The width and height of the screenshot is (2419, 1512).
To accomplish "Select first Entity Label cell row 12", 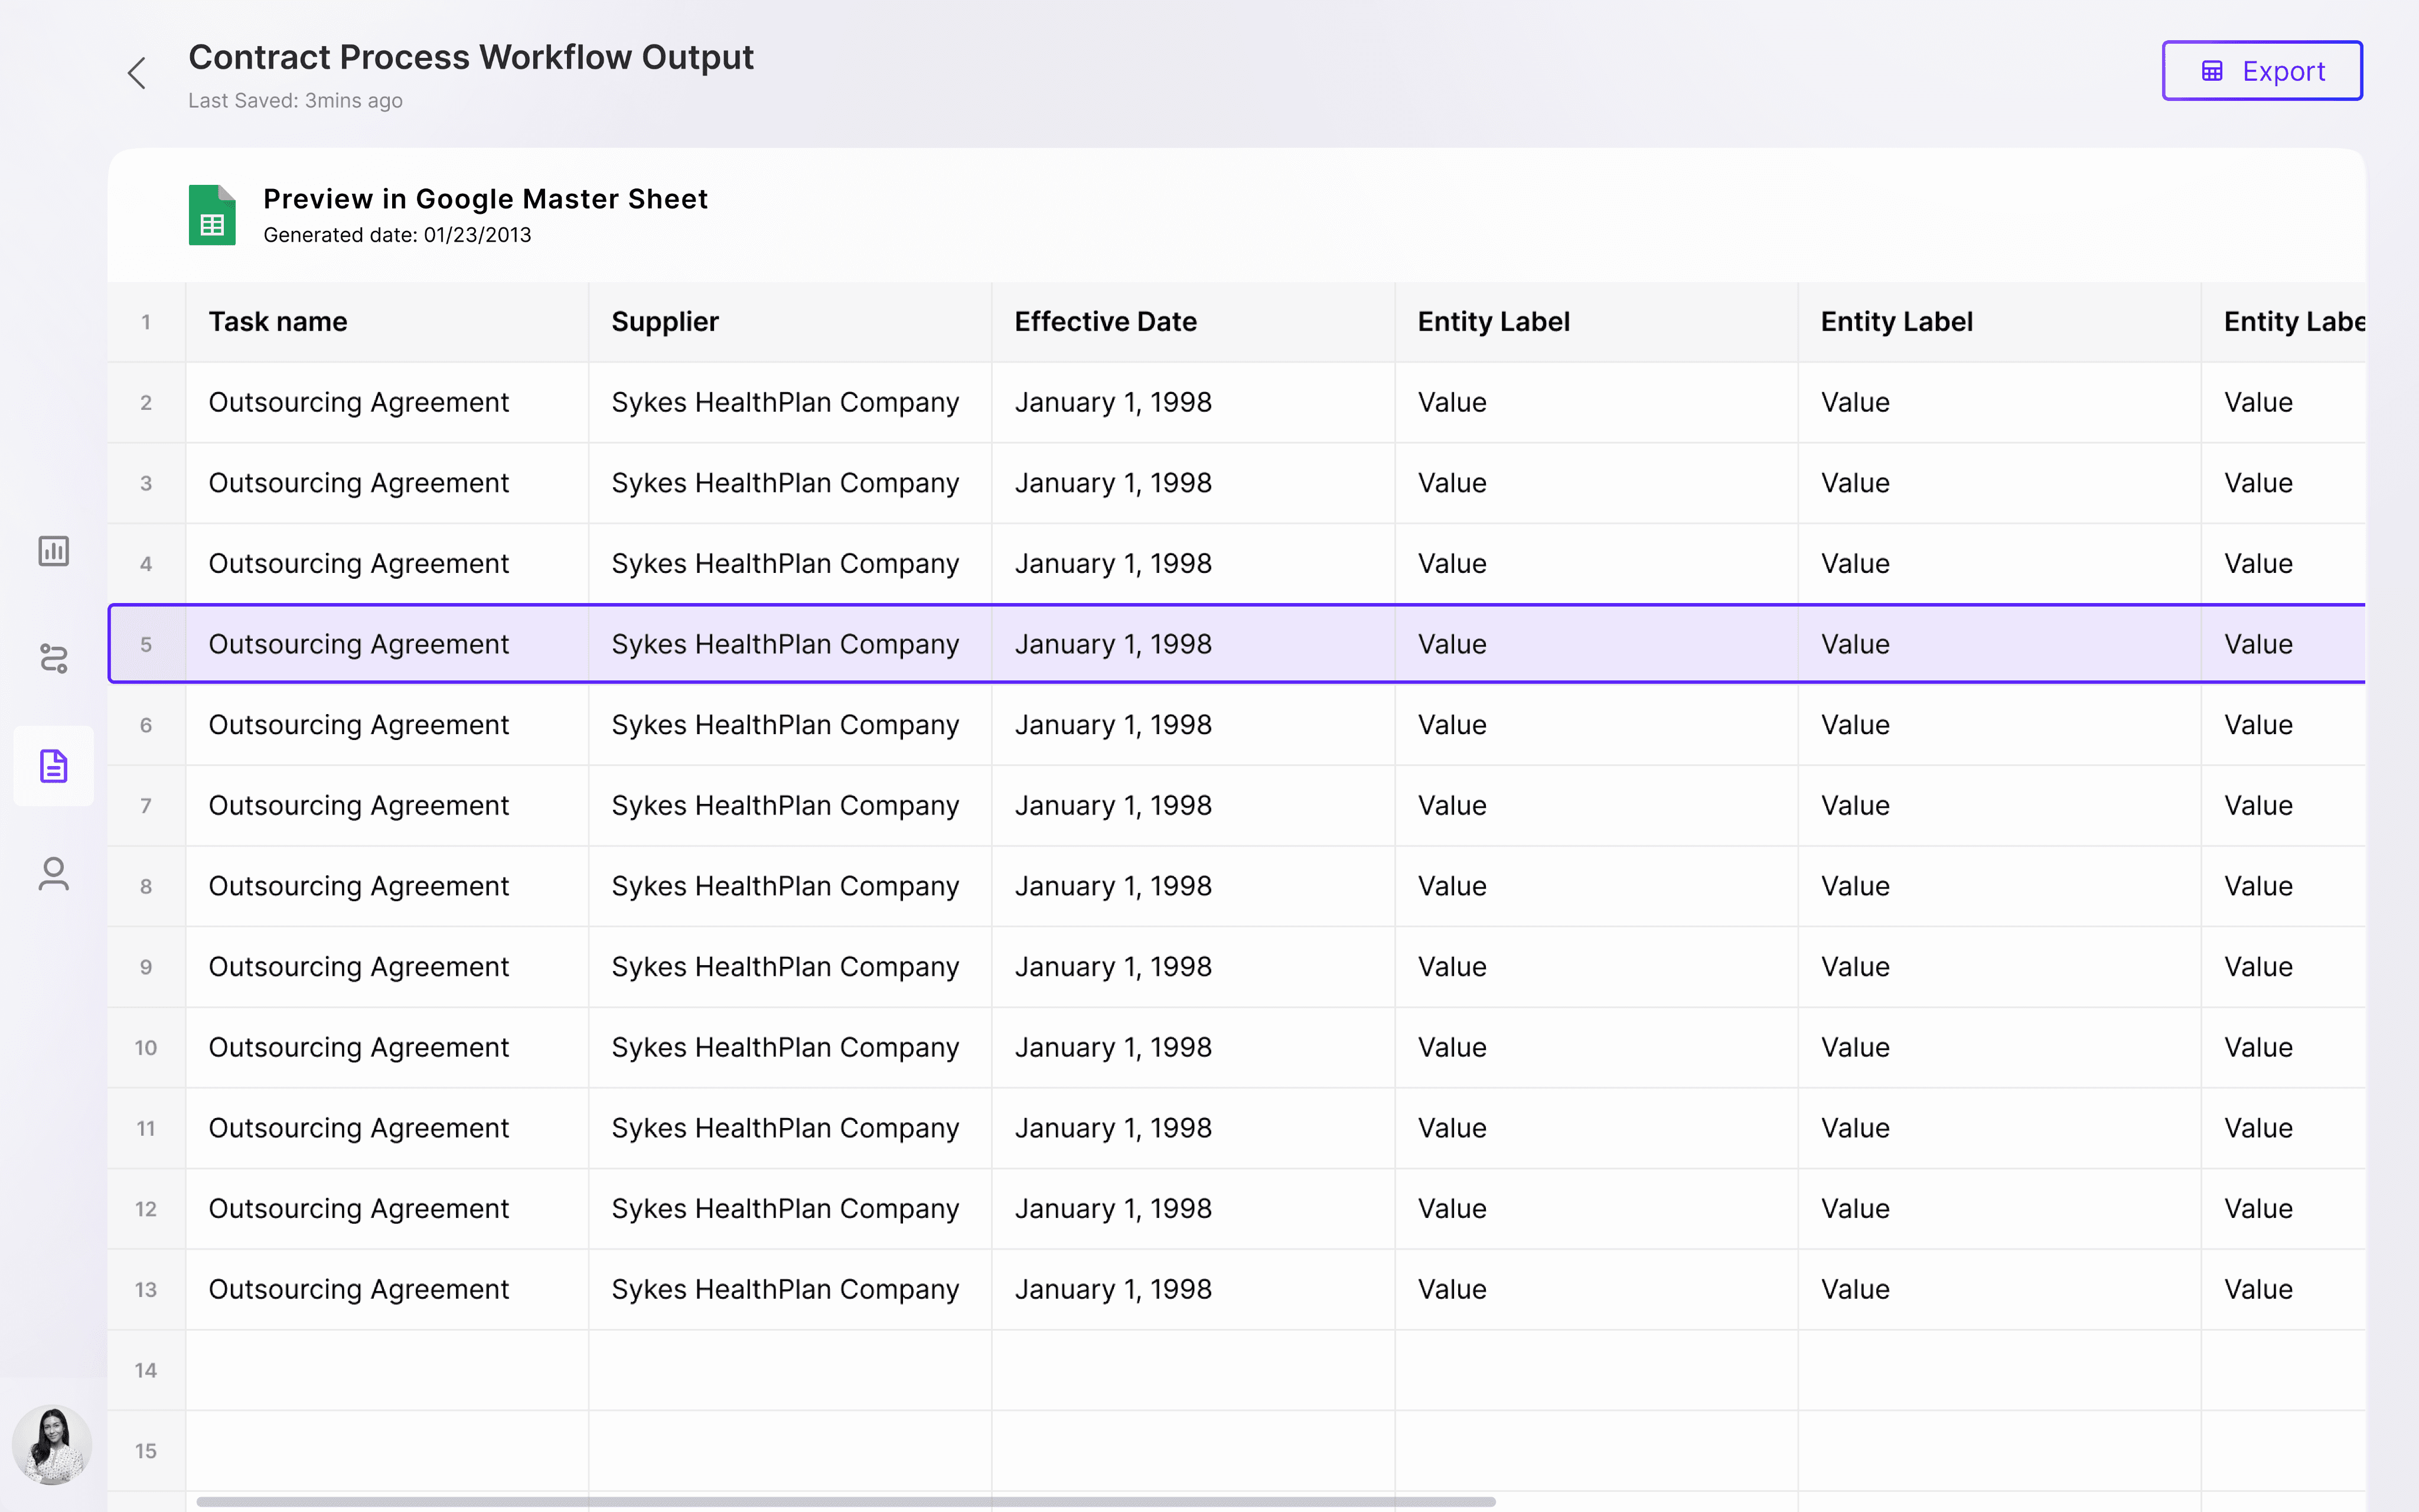I will tap(1452, 1209).
